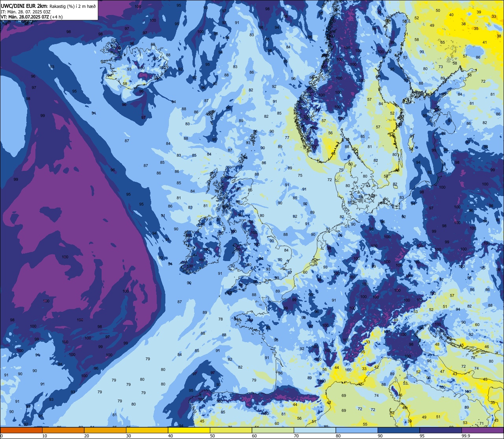Click the 20–30 light orange legend swatch

coord(105,430)
